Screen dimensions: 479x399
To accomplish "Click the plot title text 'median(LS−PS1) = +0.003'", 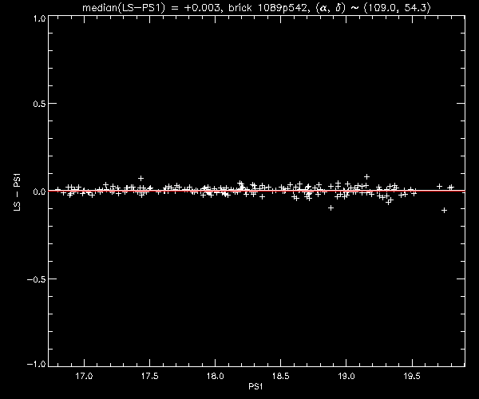I will [151, 7].
